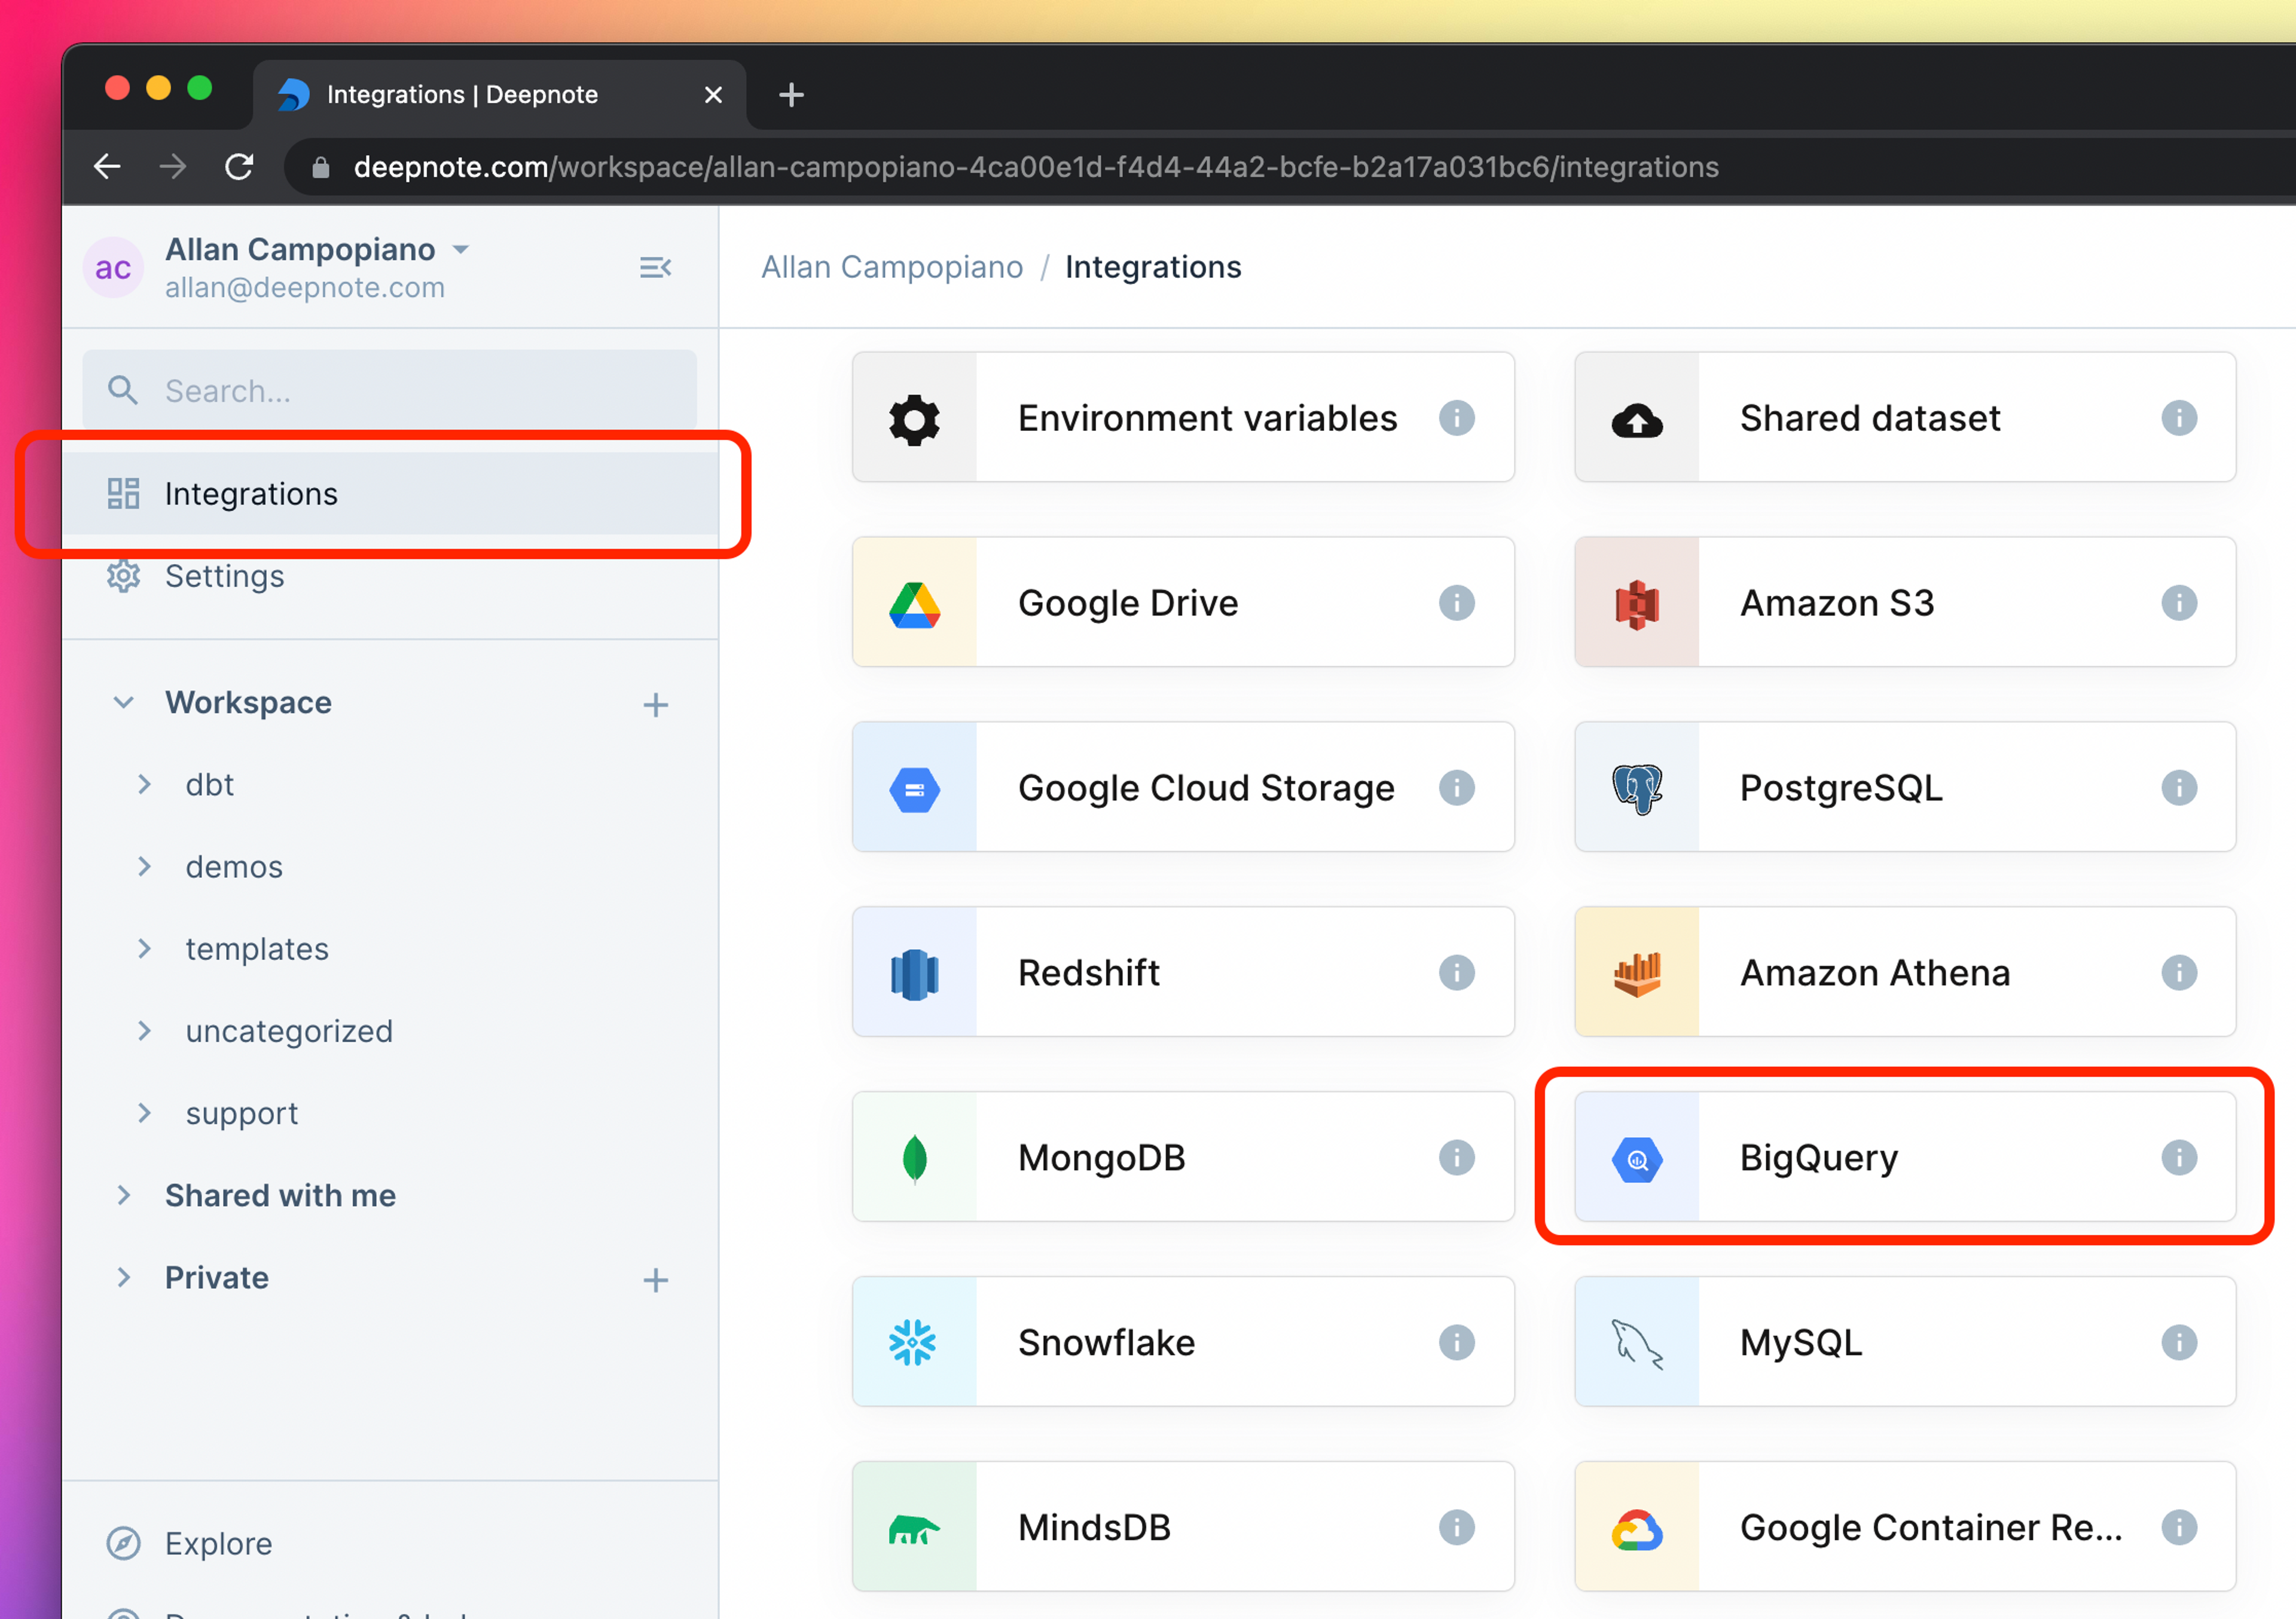Open info for Google Cloud Storage
This screenshot has height=1619, width=2296.
1456,788
